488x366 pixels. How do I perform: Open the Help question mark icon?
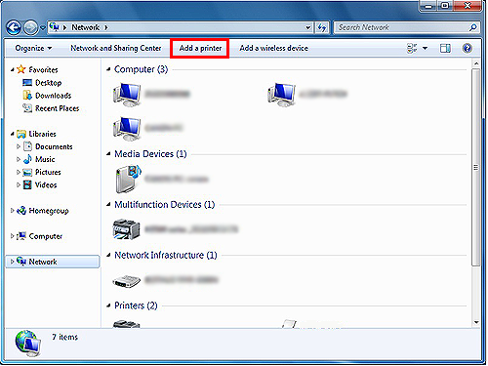coord(467,49)
